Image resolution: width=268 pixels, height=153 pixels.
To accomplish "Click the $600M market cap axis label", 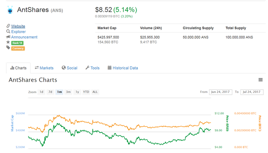I will pos(20,113).
